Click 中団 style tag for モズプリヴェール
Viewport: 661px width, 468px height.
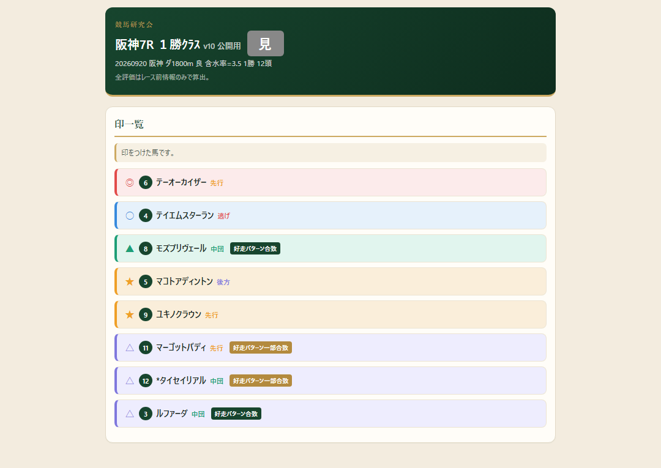point(217,249)
